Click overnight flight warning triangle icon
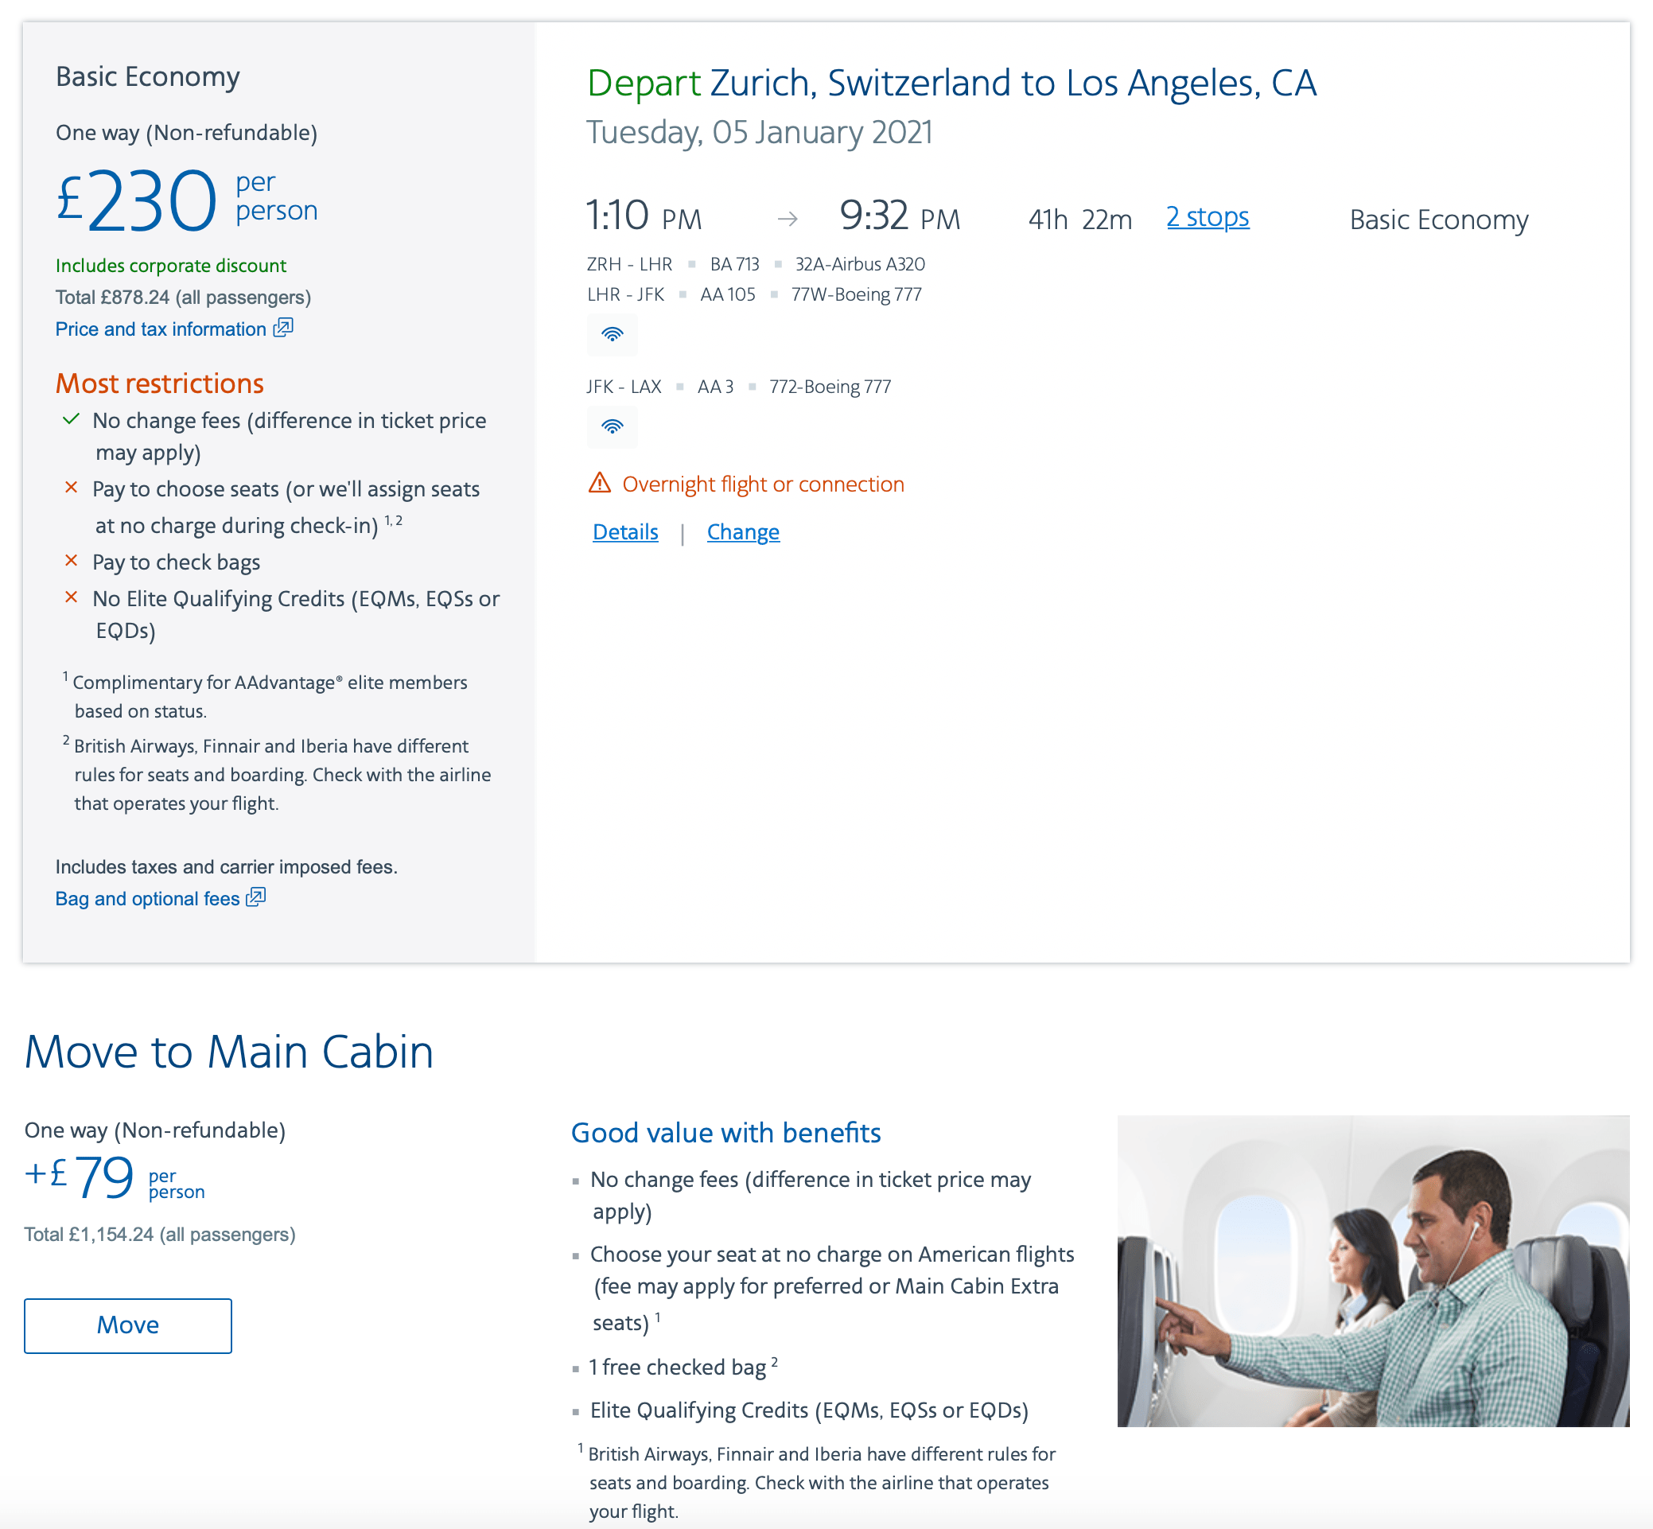The width and height of the screenshot is (1653, 1529). coord(599,482)
